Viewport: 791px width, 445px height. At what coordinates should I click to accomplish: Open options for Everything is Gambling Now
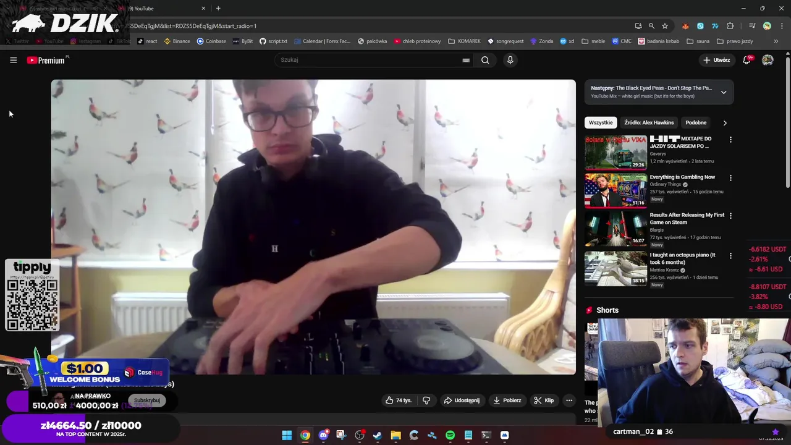(730, 178)
